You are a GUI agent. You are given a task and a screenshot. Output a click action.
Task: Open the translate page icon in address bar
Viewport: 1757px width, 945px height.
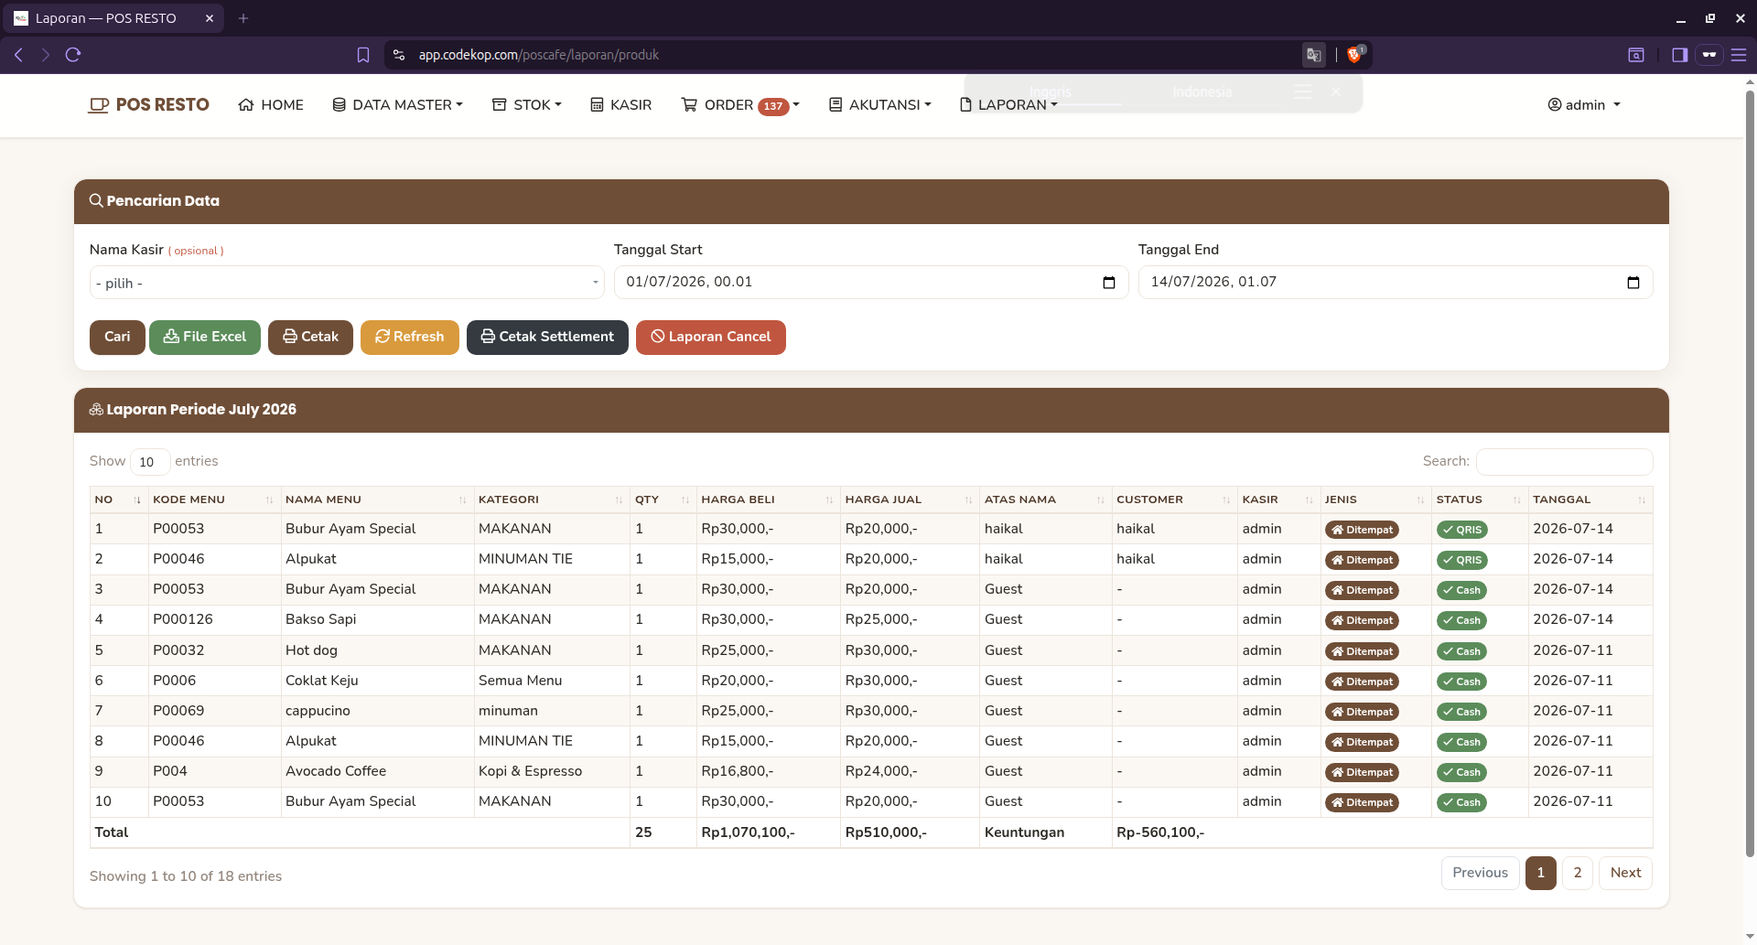click(1314, 55)
